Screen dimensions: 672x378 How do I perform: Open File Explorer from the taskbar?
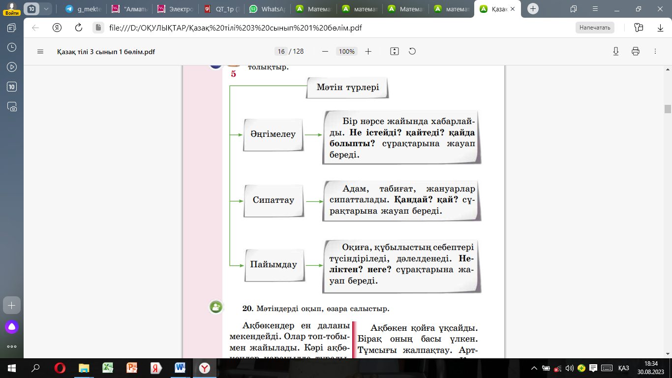pyautogui.click(x=84, y=368)
